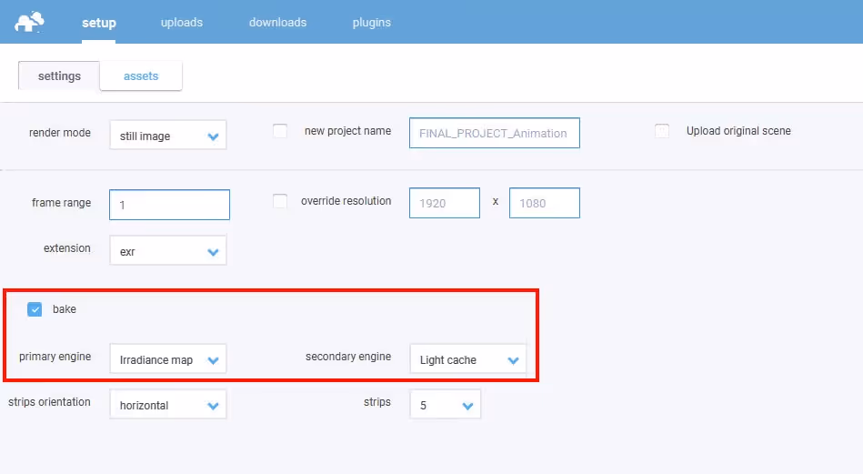Click the "strips orientation" label
The width and height of the screenshot is (863, 474).
(x=49, y=402)
